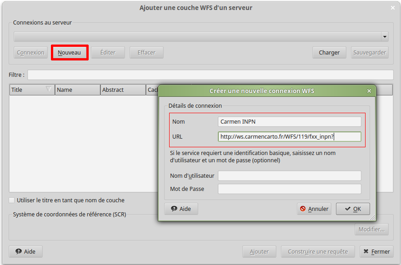401x265 pixels.
Task: Sort by the Title column header
Action: pos(27,90)
